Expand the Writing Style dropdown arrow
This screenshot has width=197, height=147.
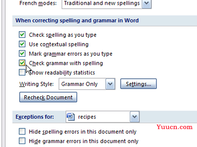[110, 84]
